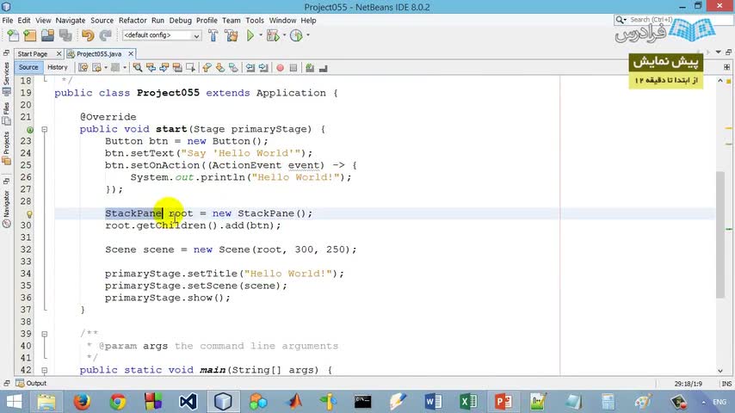Image resolution: width=735 pixels, height=413 pixels.
Task: Click the Save All icon
Action: pos(65,35)
